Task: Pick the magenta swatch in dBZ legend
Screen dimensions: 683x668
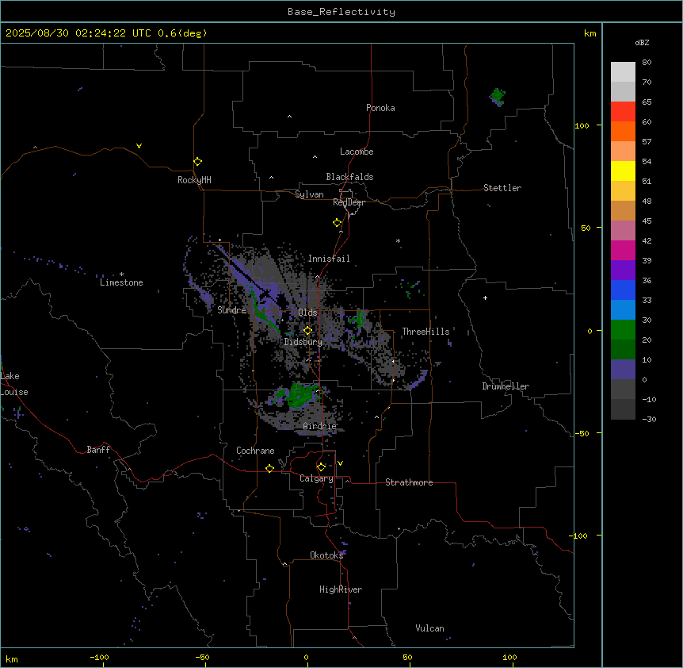Action: (623, 250)
